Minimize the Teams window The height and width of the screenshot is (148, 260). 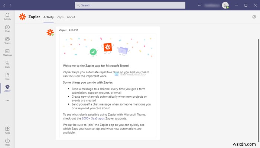tap(237, 5)
